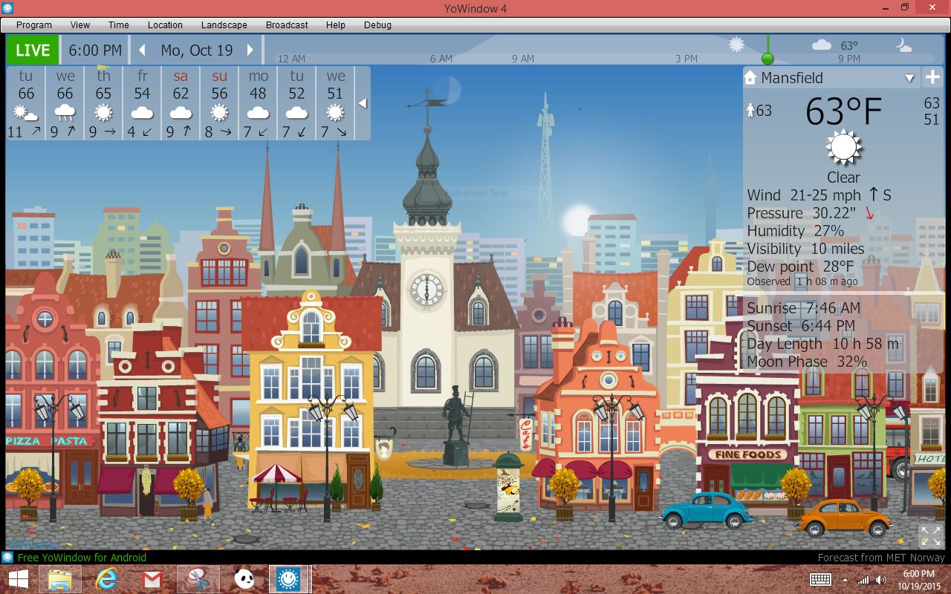
Task: Click the large Clear weather sun icon
Action: [843, 147]
